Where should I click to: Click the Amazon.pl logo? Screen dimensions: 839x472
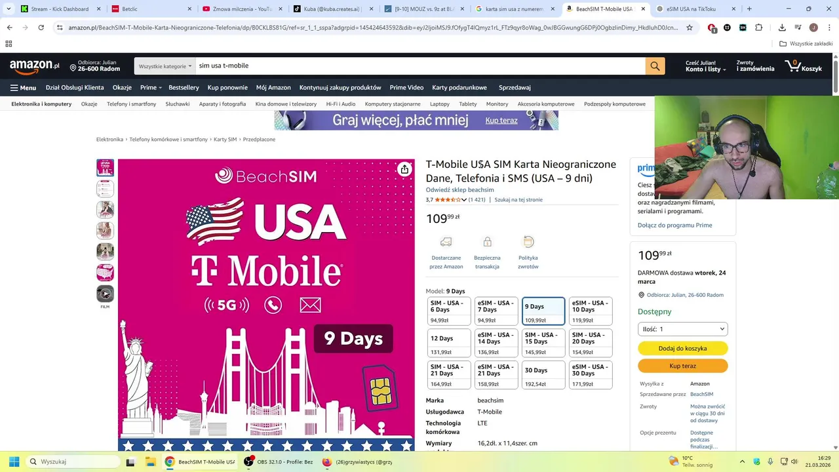[x=34, y=66]
